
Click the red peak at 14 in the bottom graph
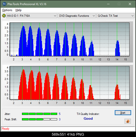pos(117,92)
